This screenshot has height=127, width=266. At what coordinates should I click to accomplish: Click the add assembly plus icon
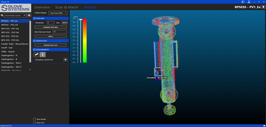[x=29, y=15]
